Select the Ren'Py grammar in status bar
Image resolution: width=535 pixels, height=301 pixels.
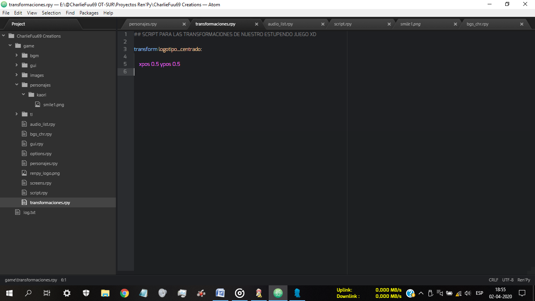tap(524, 280)
